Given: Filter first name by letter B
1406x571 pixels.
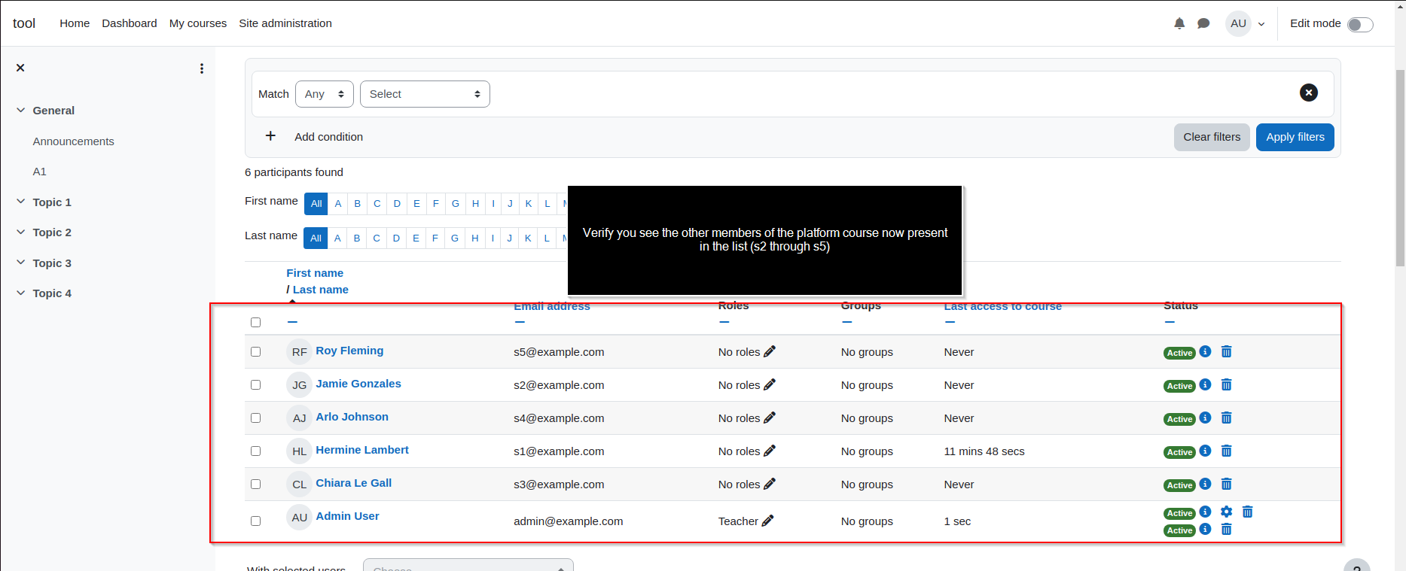Looking at the screenshot, I should coord(357,203).
